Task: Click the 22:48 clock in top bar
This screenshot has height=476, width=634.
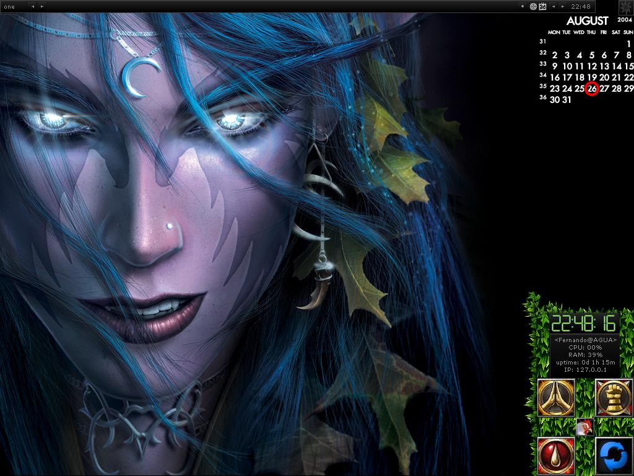Action: point(581,6)
